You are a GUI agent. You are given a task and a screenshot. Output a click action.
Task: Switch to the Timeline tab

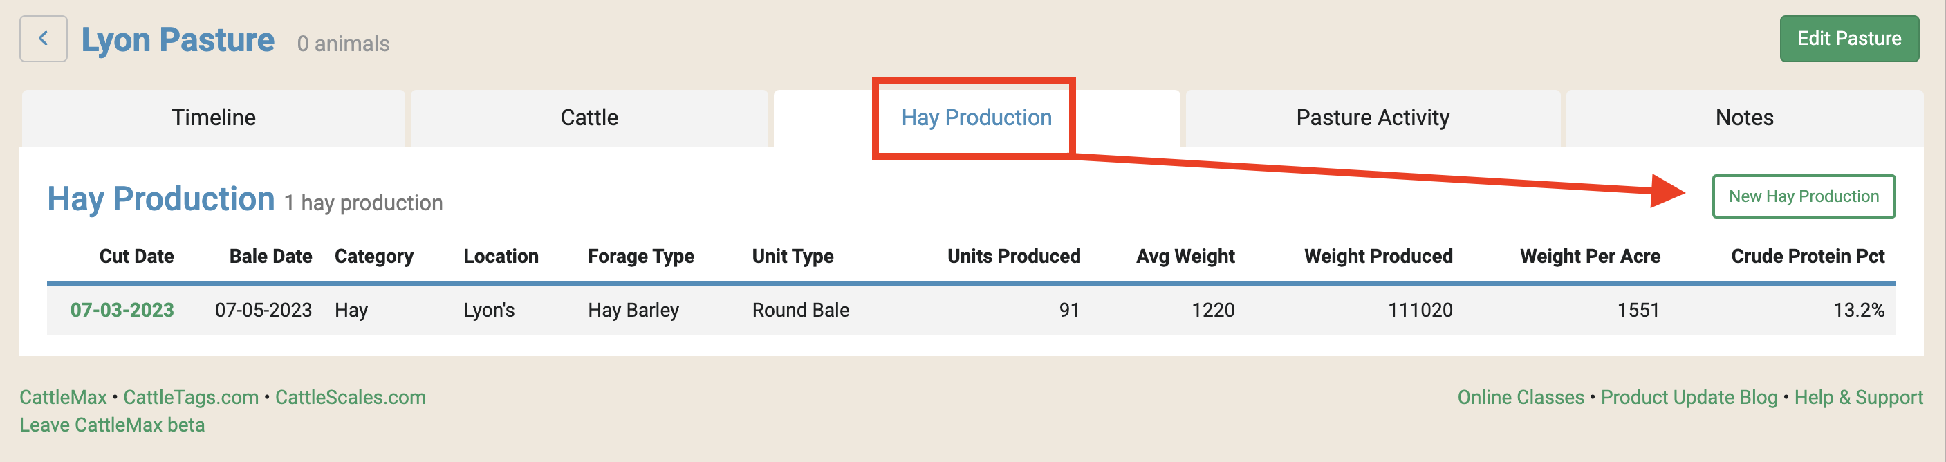click(214, 117)
